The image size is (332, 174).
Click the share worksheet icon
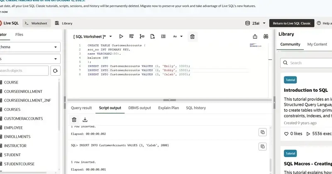[254, 37]
